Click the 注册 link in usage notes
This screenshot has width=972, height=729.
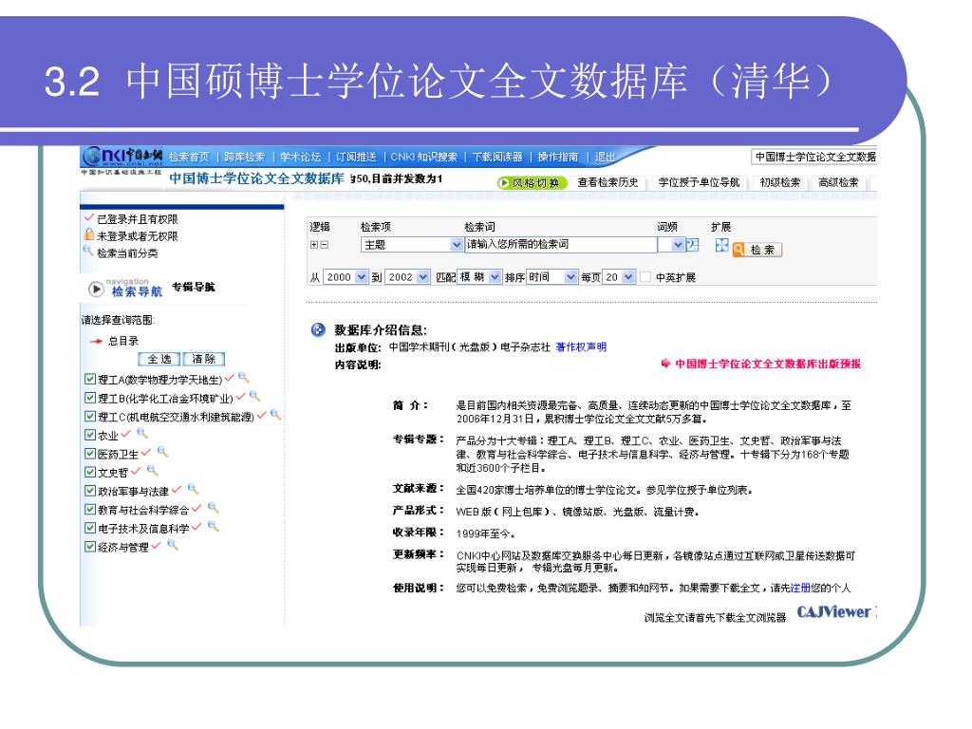point(801,588)
